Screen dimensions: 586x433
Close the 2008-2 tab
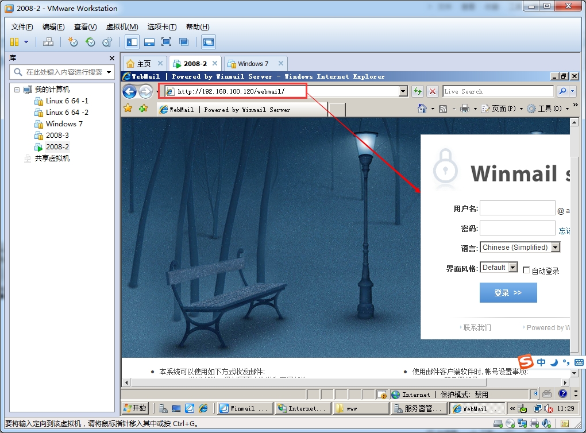coord(215,63)
